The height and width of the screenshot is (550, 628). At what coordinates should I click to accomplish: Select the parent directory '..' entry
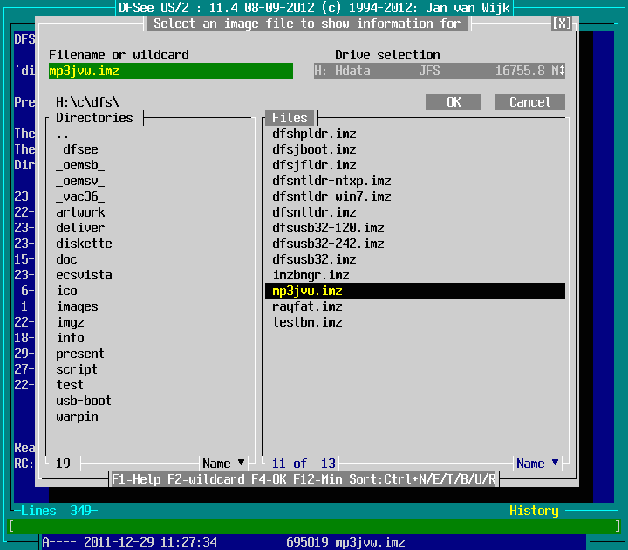coord(63,134)
